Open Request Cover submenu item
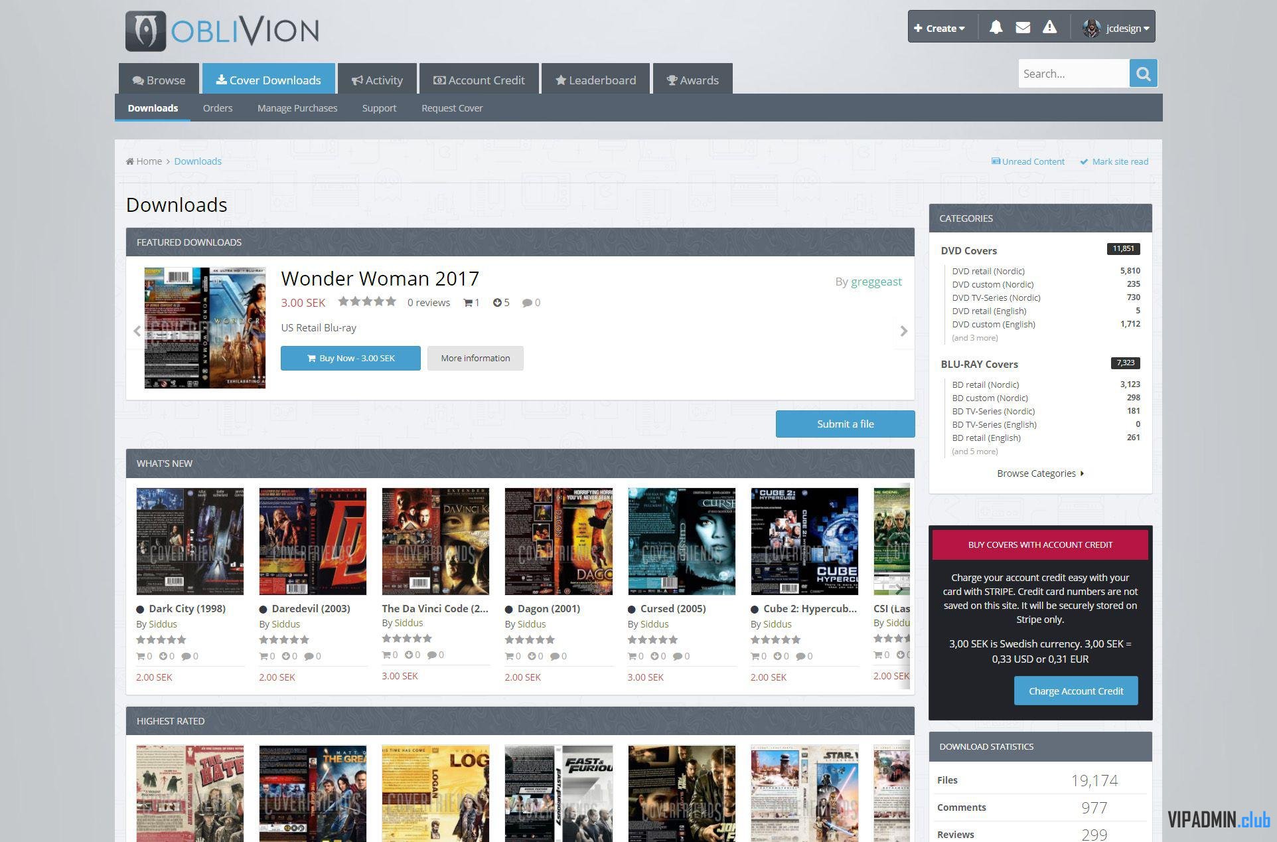This screenshot has width=1277, height=842. pos(452,108)
